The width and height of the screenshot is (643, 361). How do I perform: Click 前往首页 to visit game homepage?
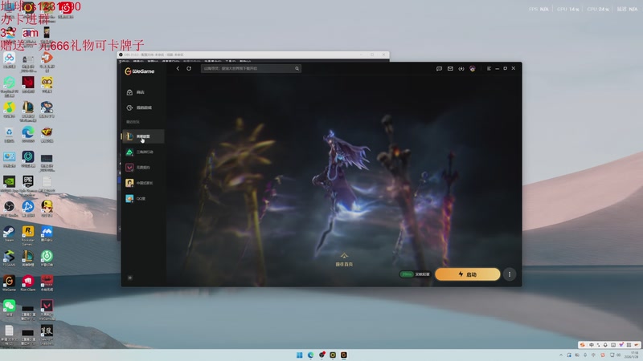344,260
